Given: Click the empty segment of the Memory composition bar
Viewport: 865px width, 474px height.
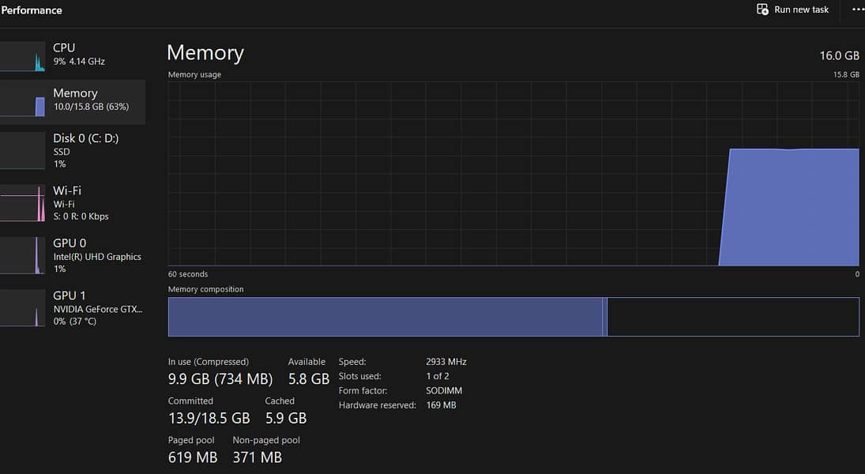Looking at the screenshot, I should pyautogui.click(x=732, y=317).
